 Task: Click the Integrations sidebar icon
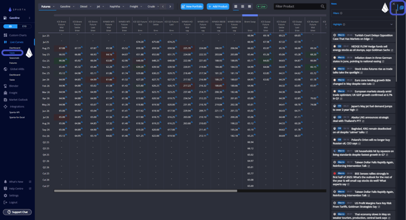(x=5, y=107)
